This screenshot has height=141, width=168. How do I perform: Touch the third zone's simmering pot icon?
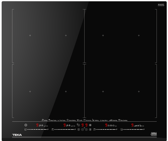pos(113,126)
